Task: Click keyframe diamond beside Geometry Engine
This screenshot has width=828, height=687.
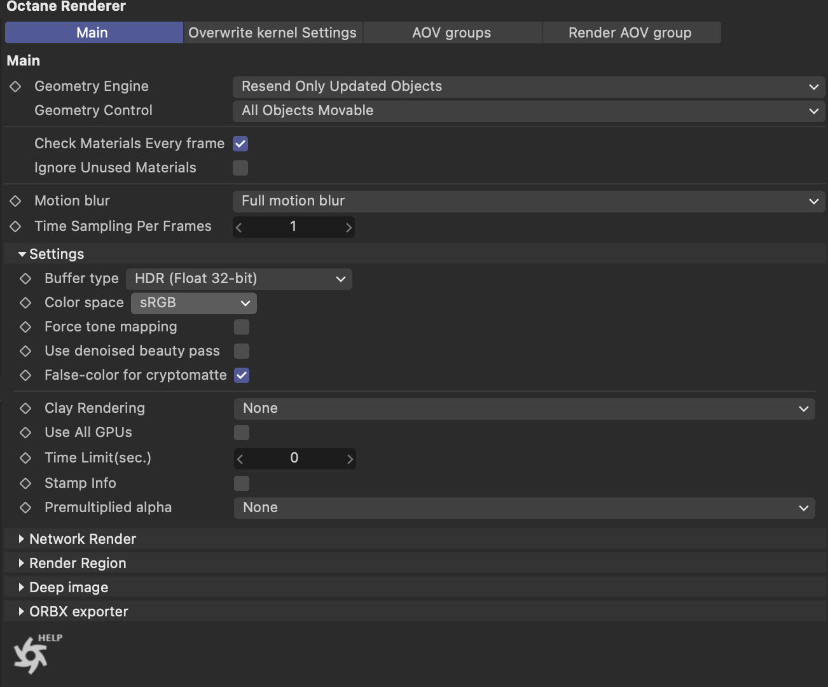Action: tap(16, 87)
